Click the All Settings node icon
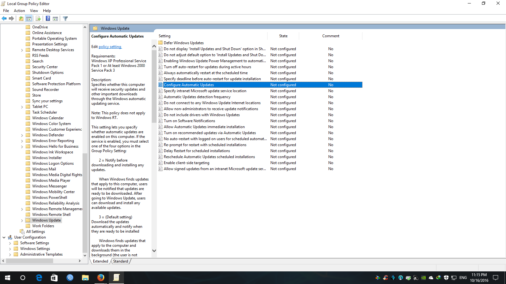 (x=22, y=232)
